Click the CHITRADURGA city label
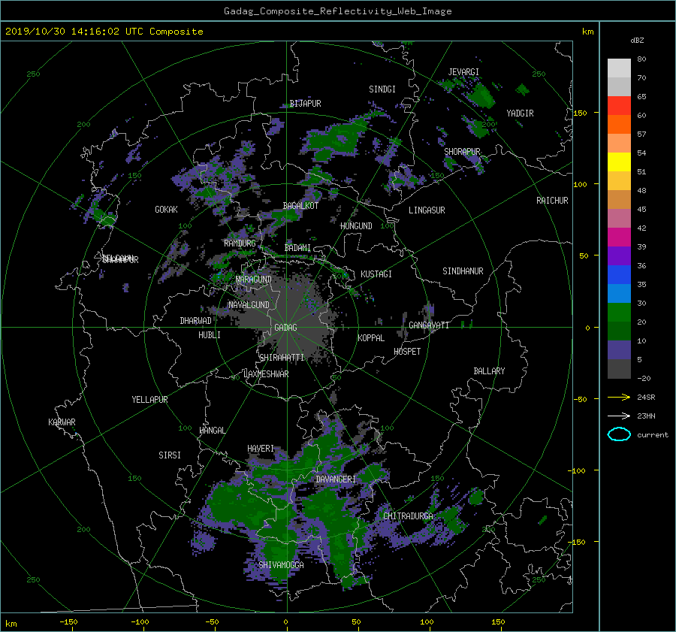 408,516
